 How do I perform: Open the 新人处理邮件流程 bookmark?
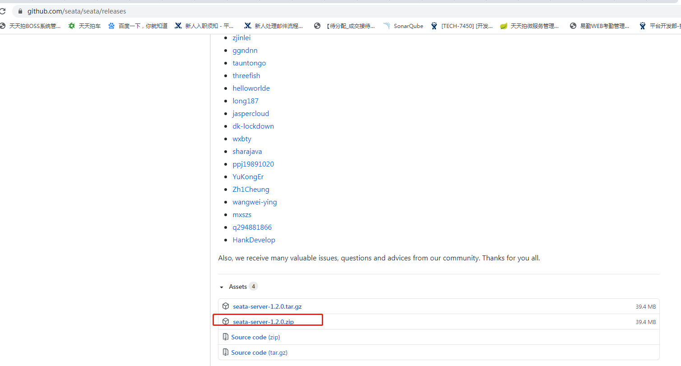point(273,26)
